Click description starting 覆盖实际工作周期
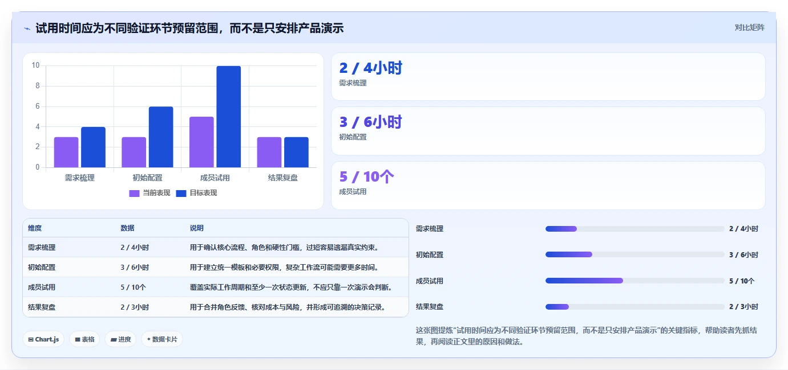Screen dimensions: 788x370 point(291,287)
